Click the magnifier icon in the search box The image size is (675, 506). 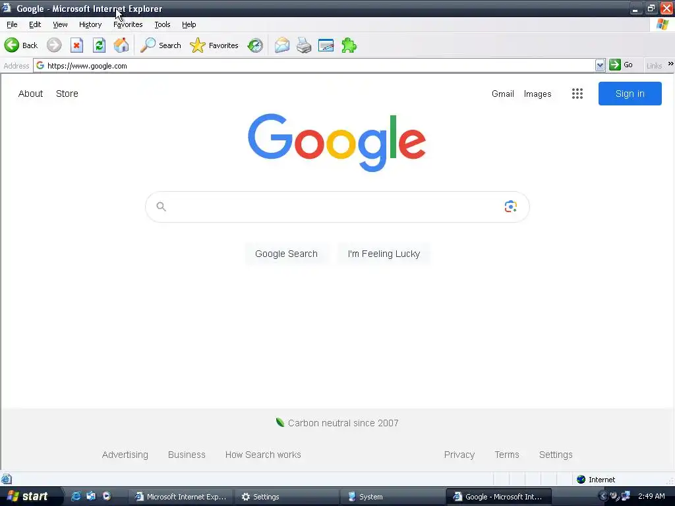(x=161, y=206)
